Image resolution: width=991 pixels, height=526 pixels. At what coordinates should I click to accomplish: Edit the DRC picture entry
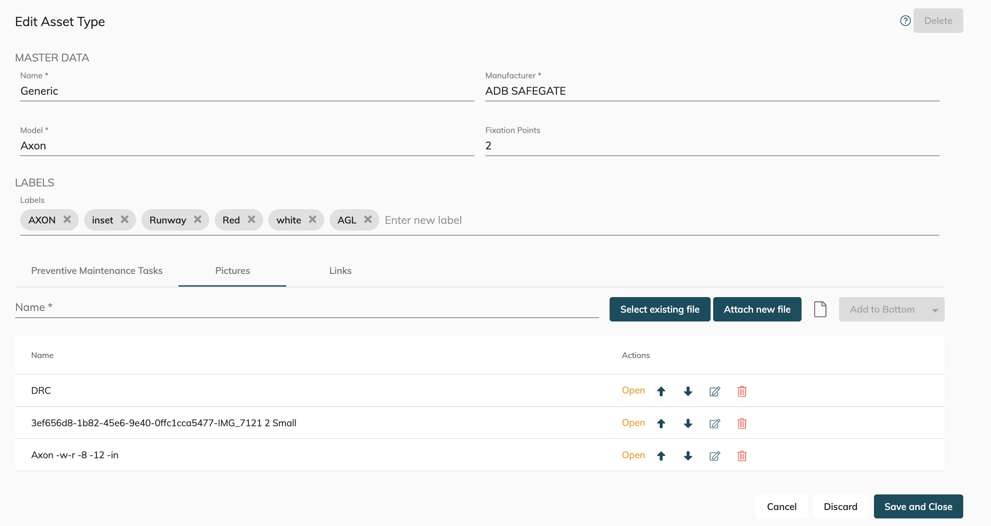(x=715, y=391)
